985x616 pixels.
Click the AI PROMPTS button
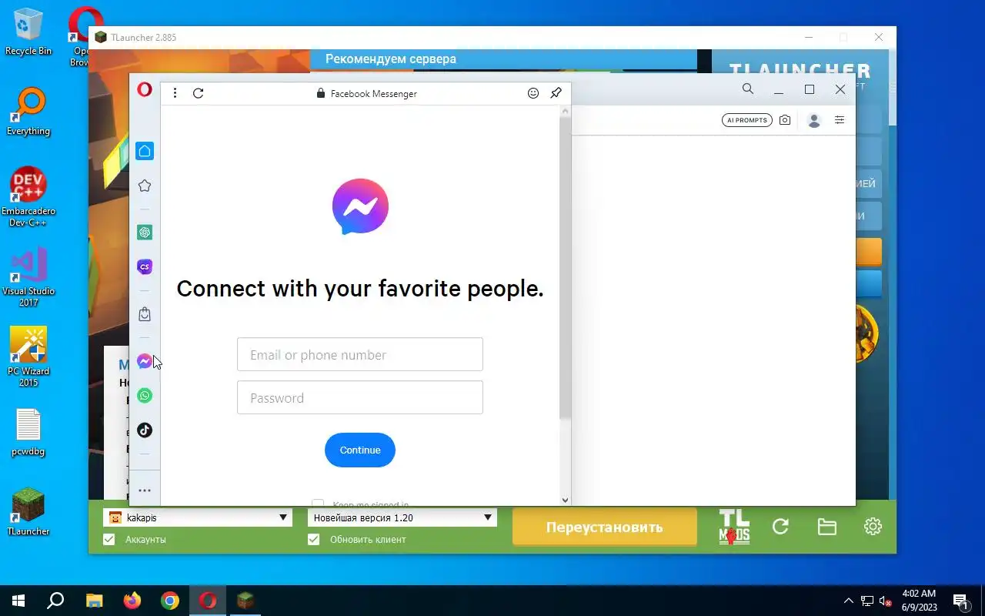(747, 120)
